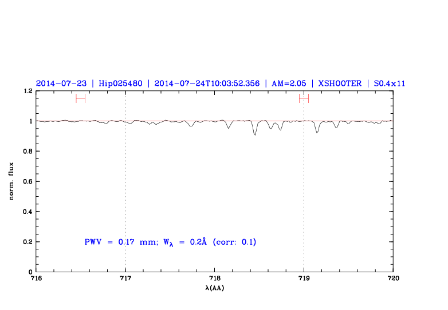Viewport: 448px width, 310px height.
Task: Select the XSHOOTER instrument label
Action: click(340, 84)
